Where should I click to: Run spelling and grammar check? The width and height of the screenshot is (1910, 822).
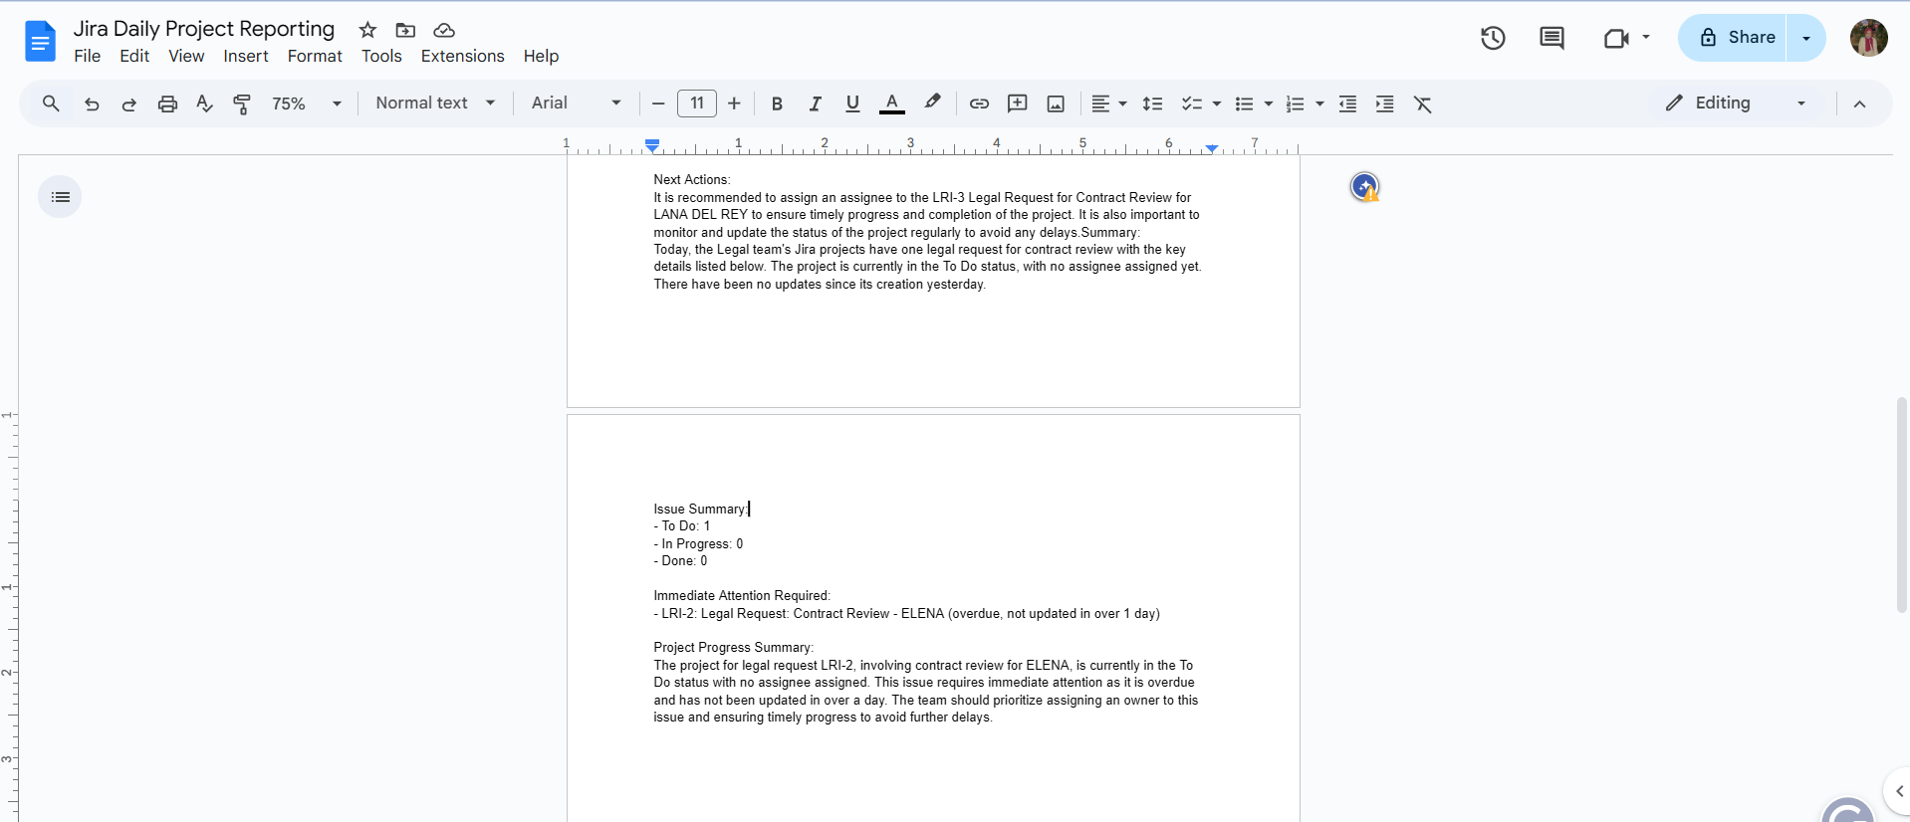[x=204, y=103]
